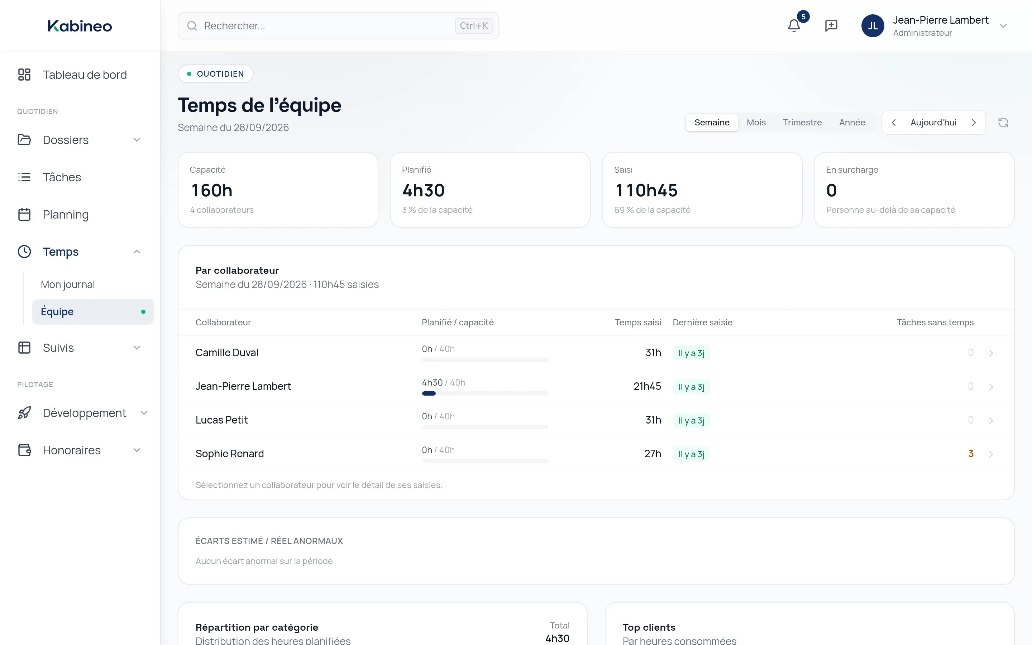Click the QUOTIDIEN badge
The image size is (1032, 645).
click(x=215, y=74)
